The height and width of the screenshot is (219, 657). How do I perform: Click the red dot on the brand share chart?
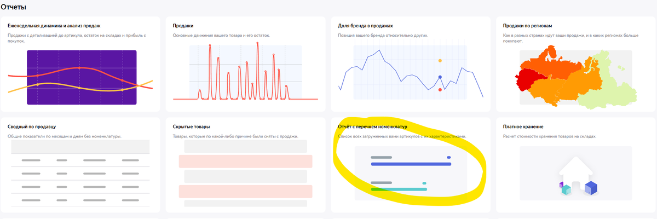pyautogui.click(x=440, y=90)
